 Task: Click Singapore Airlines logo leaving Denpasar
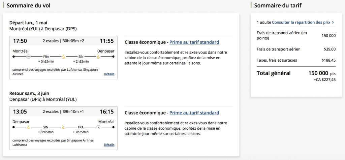[29, 127]
